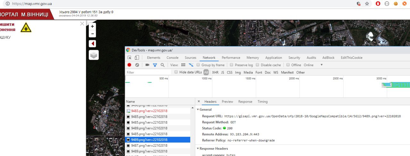Image resolution: width=410 pixels, height=156 pixels.
Task: Bookmark this page with star icon
Action: [x=367, y=4]
